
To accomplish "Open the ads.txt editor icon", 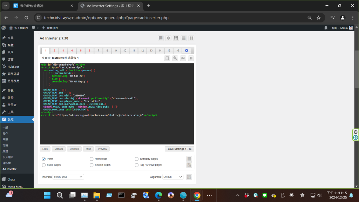I will tap(176, 38).
